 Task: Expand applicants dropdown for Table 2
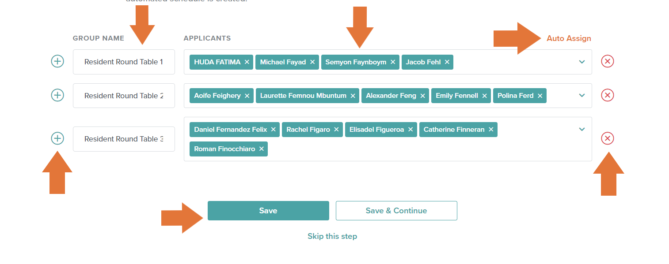coord(582,95)
